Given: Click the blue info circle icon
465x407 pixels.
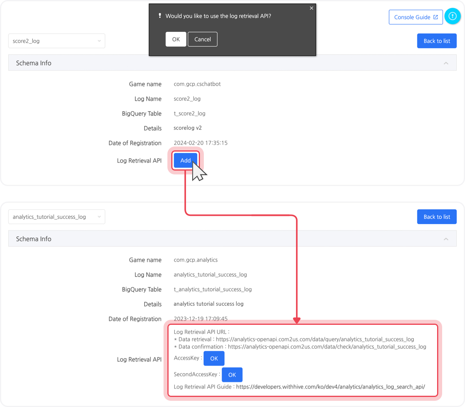Looking at the screenshot, I should [452, 16].
